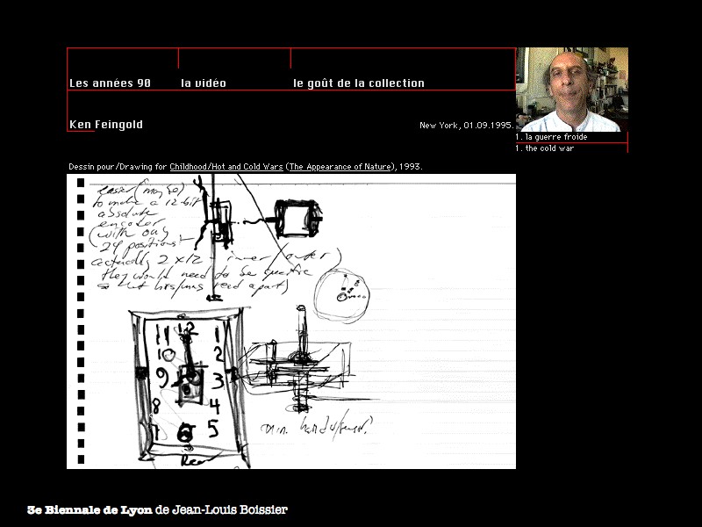
Task: Click the notebook drawing sketch image
Action: (291, 321)
